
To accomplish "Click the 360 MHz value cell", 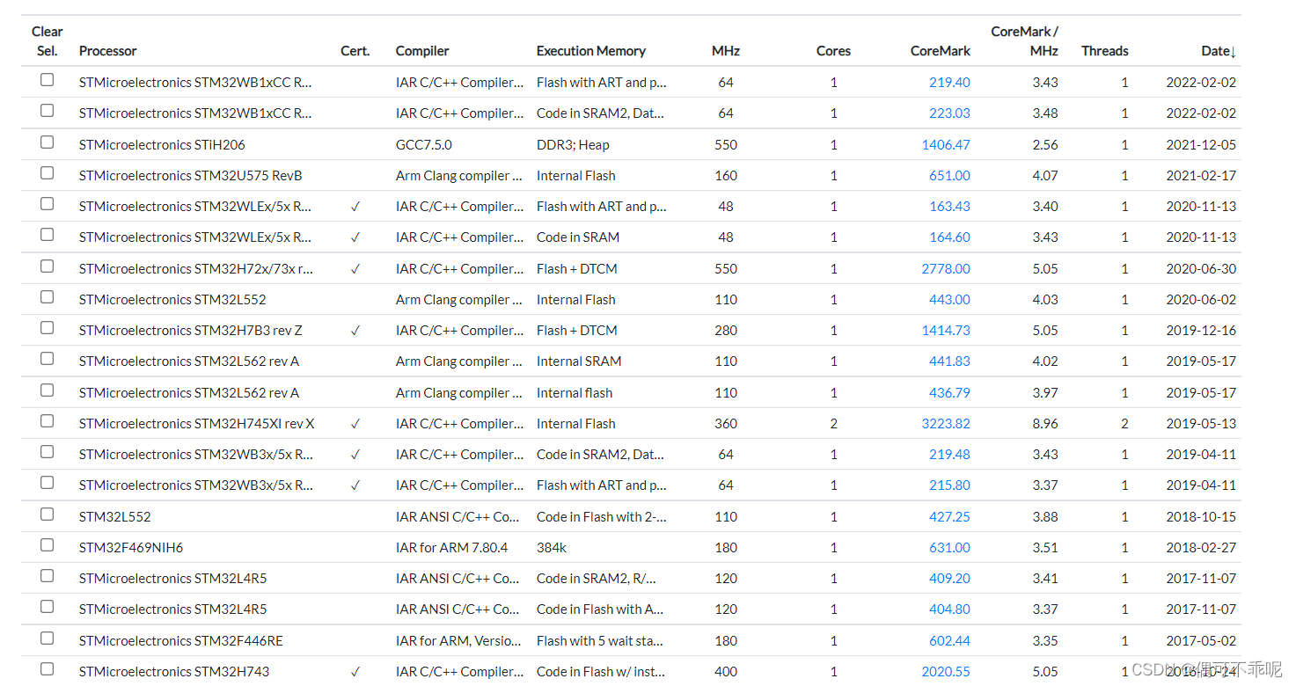I will pos(726,424).
